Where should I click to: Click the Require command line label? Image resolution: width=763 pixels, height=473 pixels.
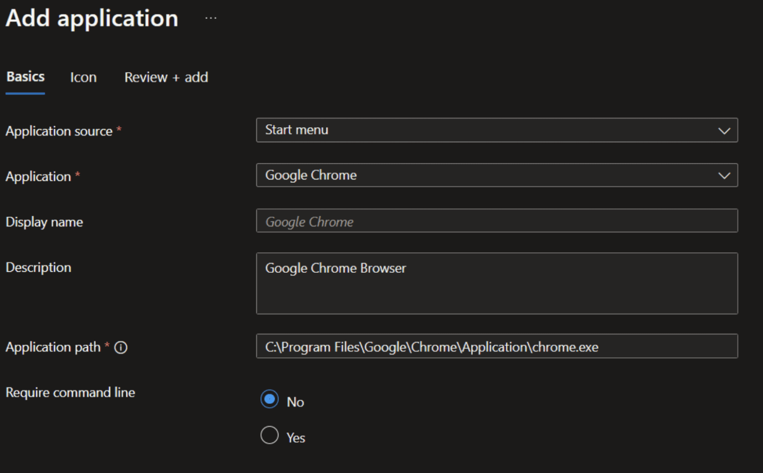[x=70, y=393]
